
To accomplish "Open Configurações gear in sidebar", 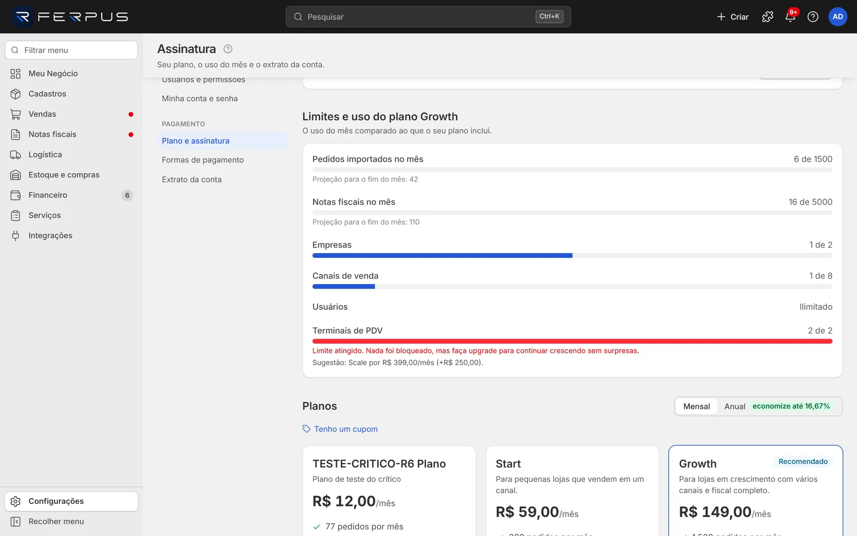I will click(71, 501).
